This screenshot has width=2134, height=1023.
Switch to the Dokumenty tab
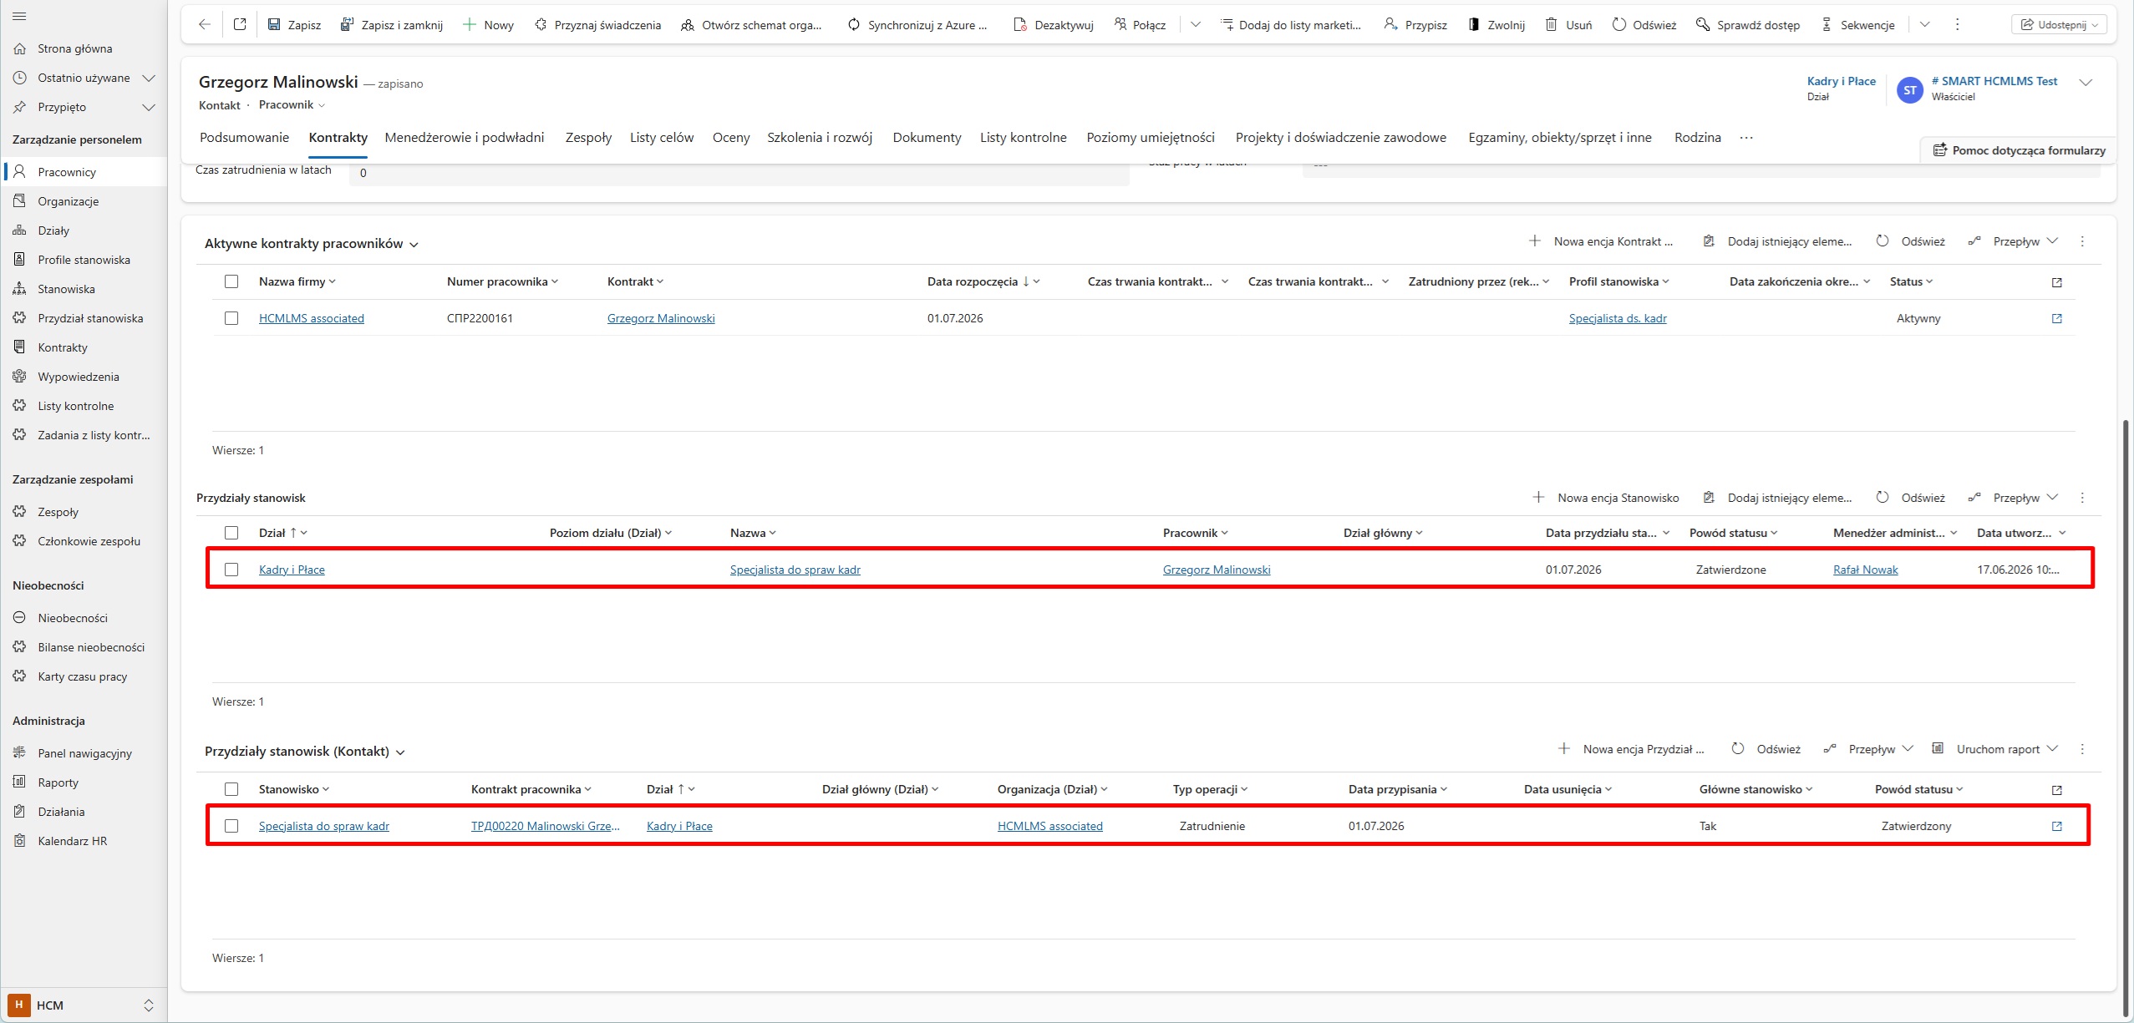[927, 138]
